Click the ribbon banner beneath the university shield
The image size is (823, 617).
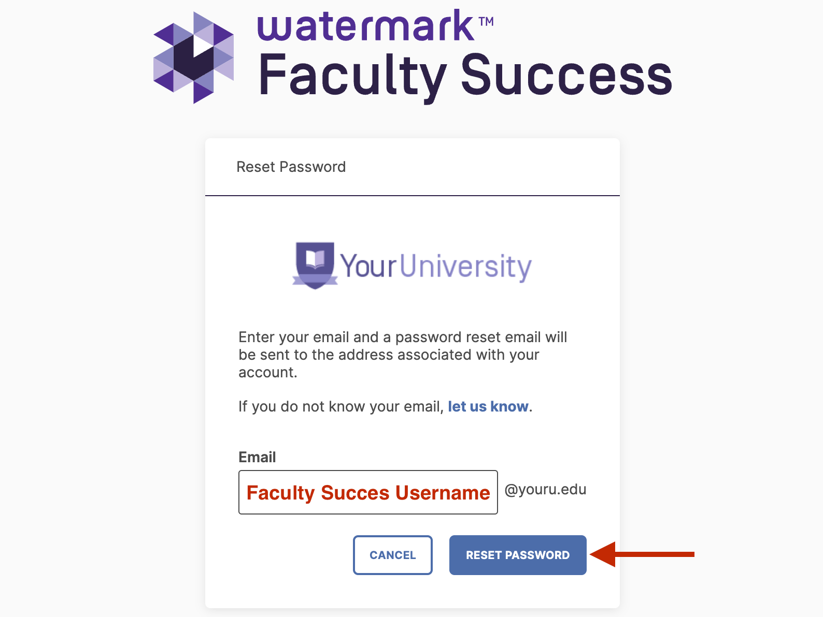coord(315,281)
